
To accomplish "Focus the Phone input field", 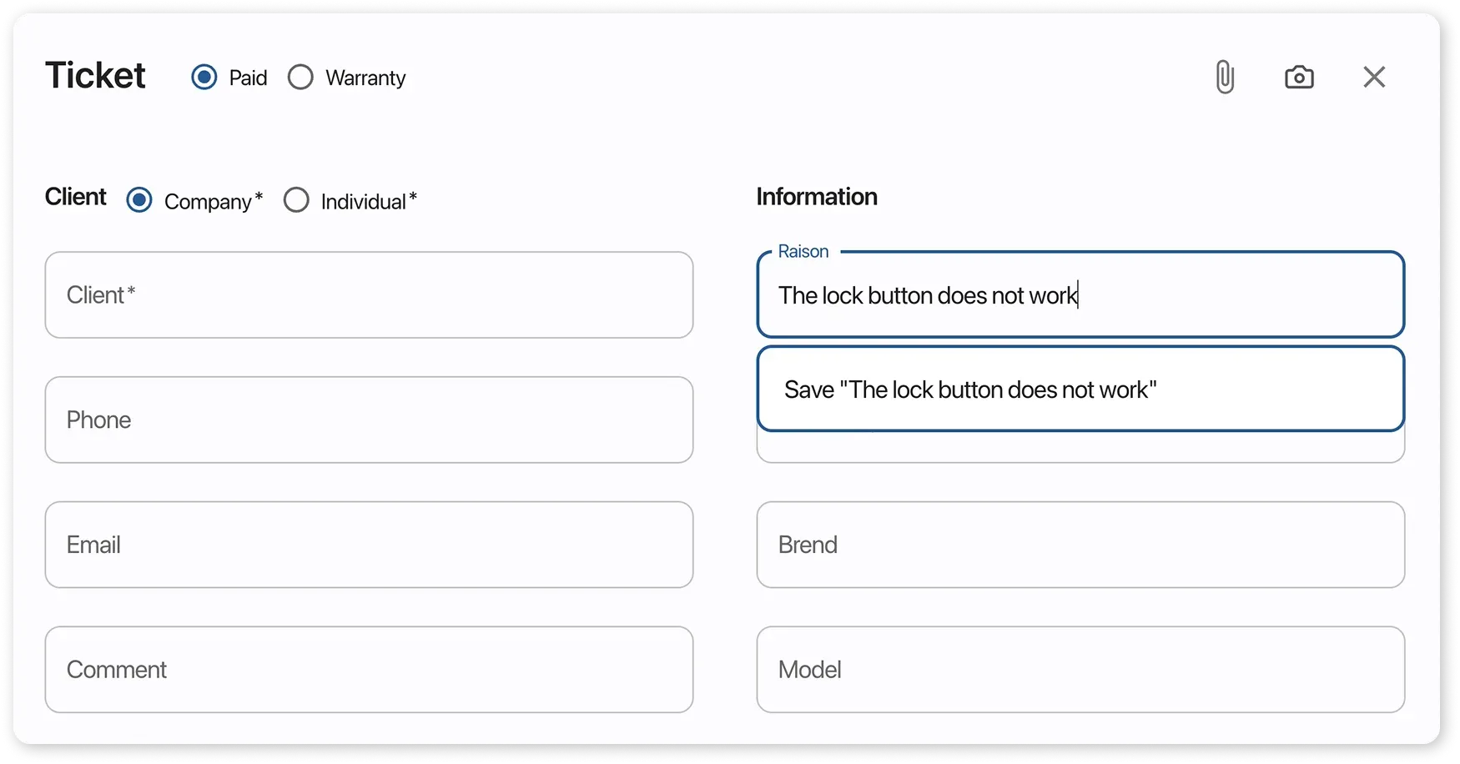I will click(370, 420).
